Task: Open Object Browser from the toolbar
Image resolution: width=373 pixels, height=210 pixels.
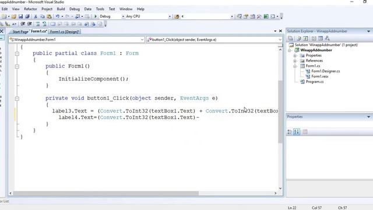Action: pos(252,16)
